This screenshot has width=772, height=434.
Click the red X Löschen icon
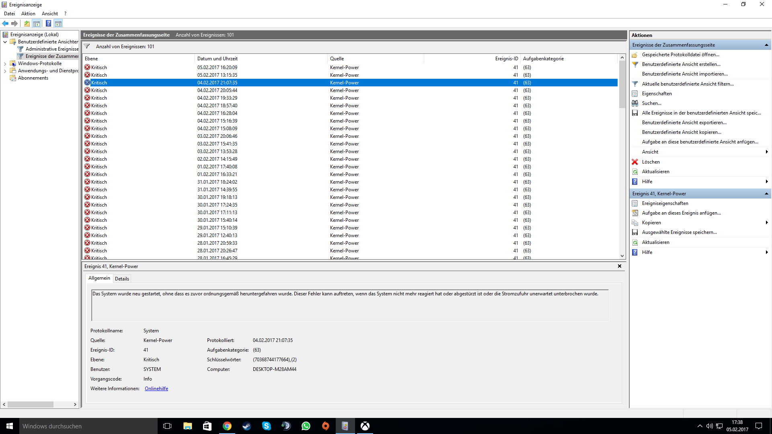[x=635, y=162]
